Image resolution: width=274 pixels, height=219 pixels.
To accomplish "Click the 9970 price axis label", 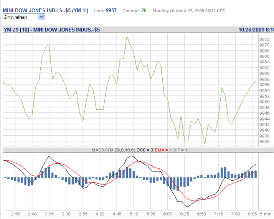I will pyautogui.click(x=264, y=45).
